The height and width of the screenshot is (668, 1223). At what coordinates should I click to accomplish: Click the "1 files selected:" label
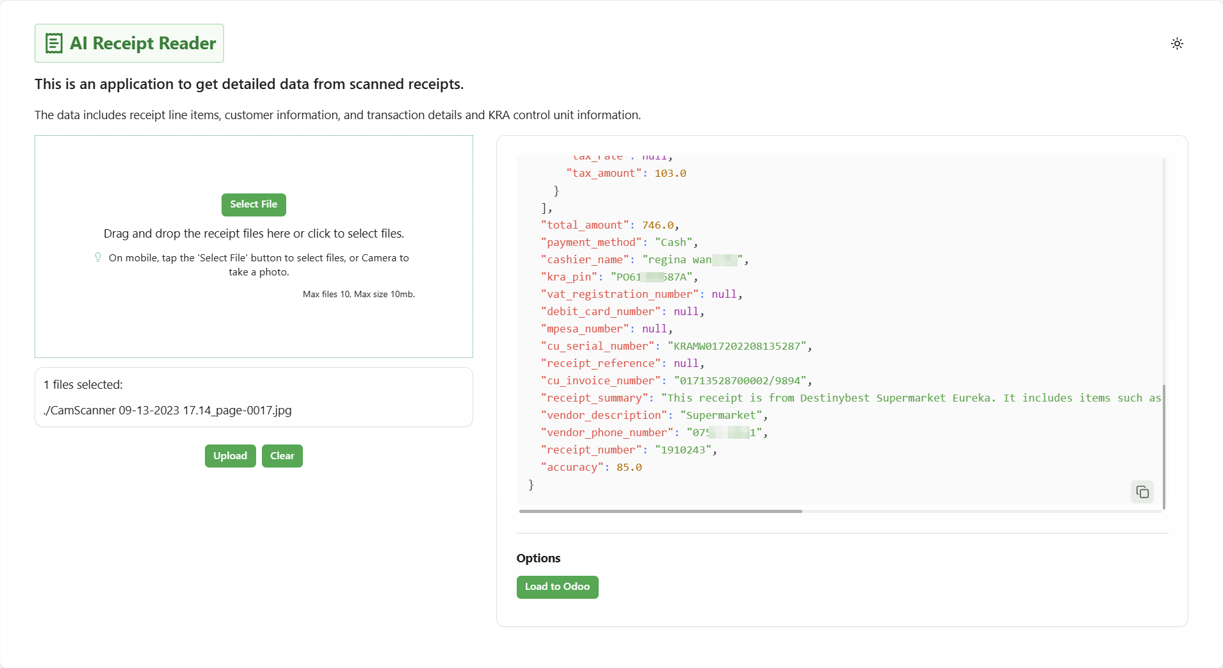(x=83, y=385)
